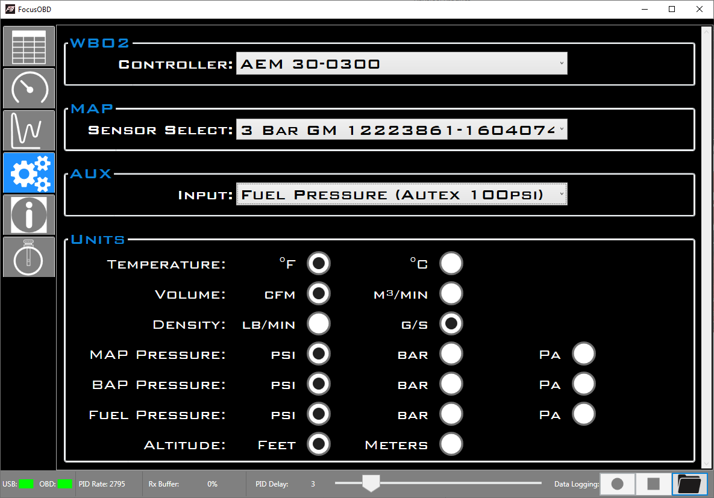Open the WBO2 Controller dropdown
This screenshot has width=714, height=498.
click(x=402, y=63)
